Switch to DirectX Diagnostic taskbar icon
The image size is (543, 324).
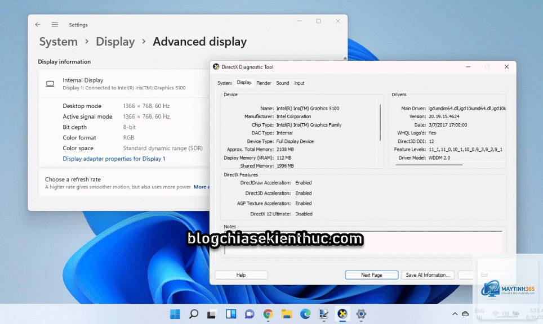coord(342,314)
